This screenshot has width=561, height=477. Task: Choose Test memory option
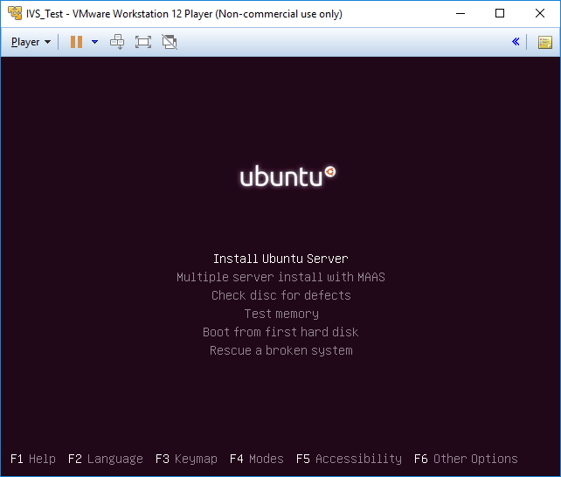(x=281, y=314)
